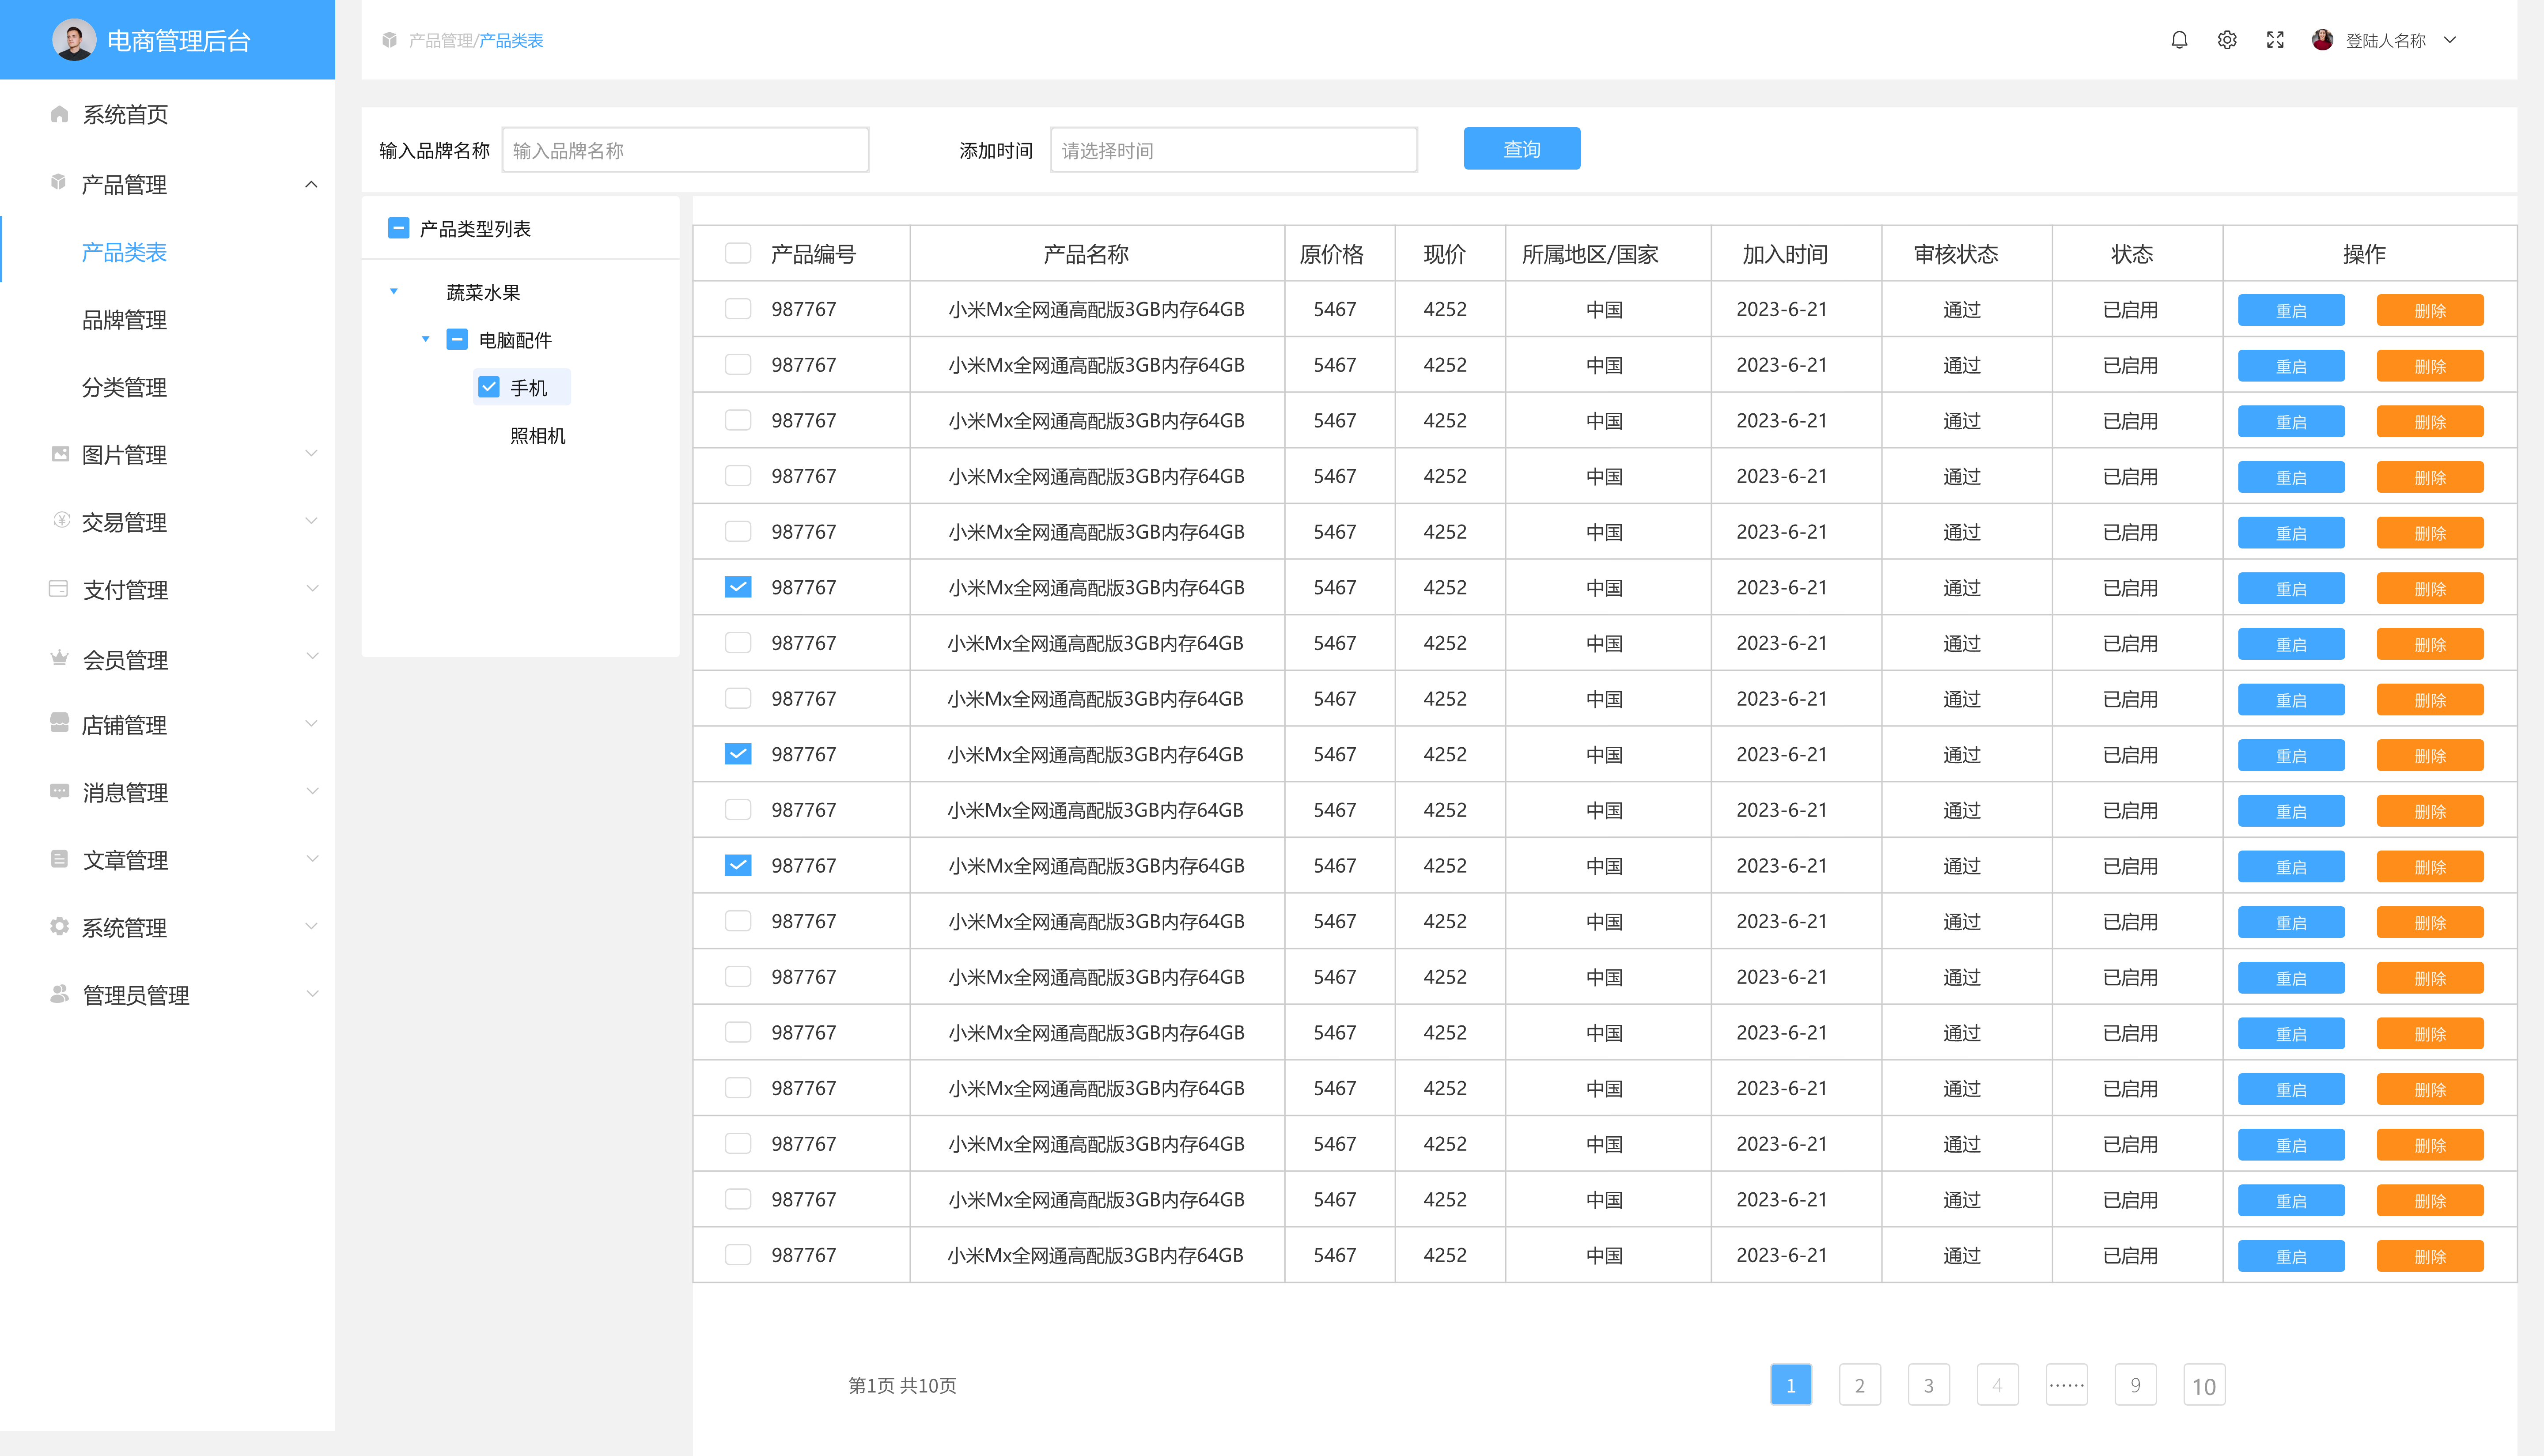Collapse the 电脑配件 tree node arrow
The height and width of the screenshot is (1456, 2544).
(426, 339)
